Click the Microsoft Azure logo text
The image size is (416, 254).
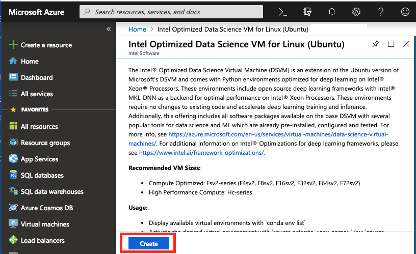(x=36, y=12)
